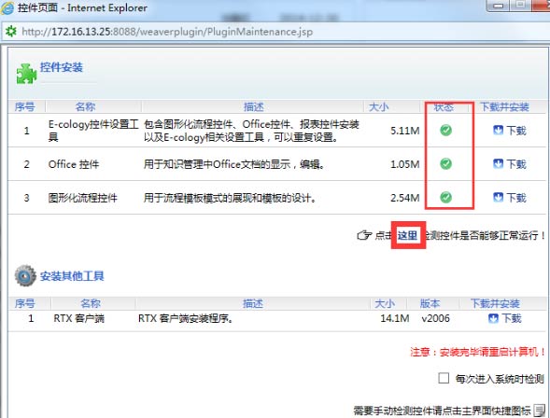Click download arrow icon for E-cology控件设置工具

tap(498, 131)
